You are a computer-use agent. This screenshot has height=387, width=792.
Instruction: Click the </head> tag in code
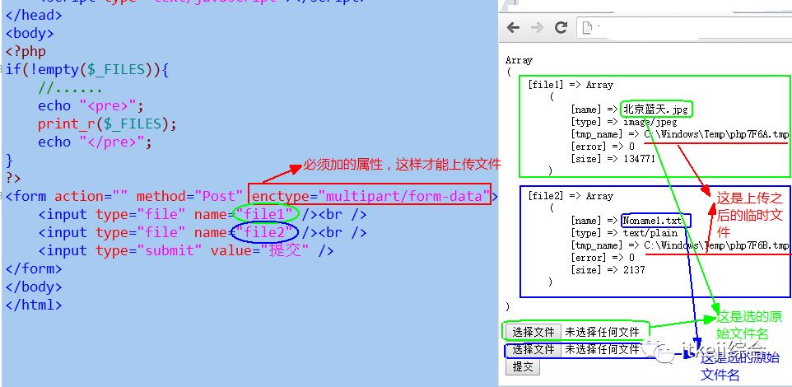pyautogui.click(x=33, y=15)
